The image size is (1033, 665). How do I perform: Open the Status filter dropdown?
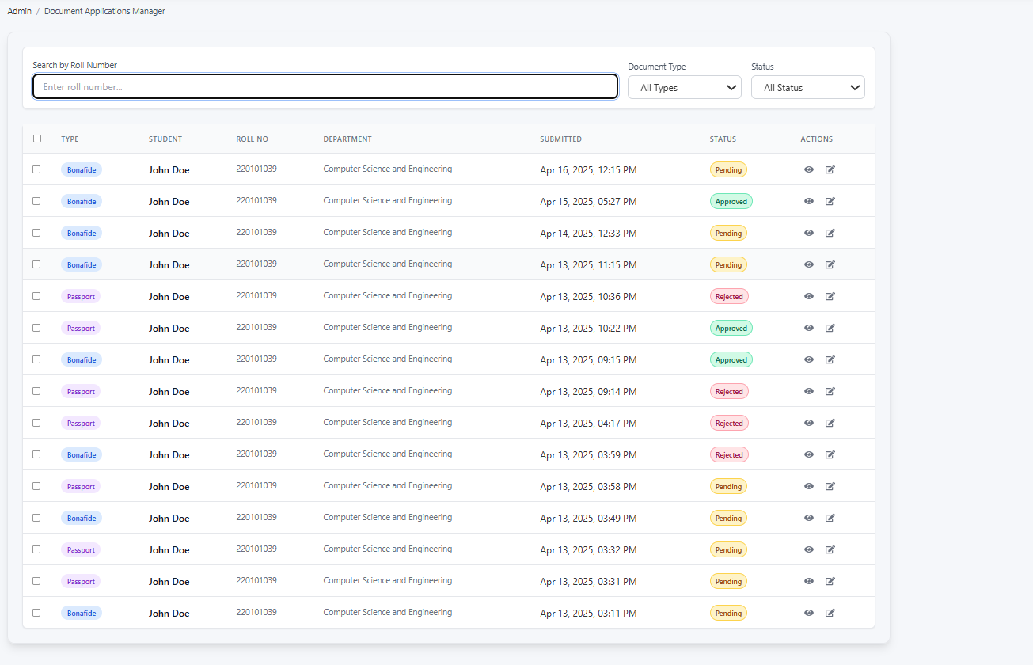pyautogui.click(x=808, y=87)
